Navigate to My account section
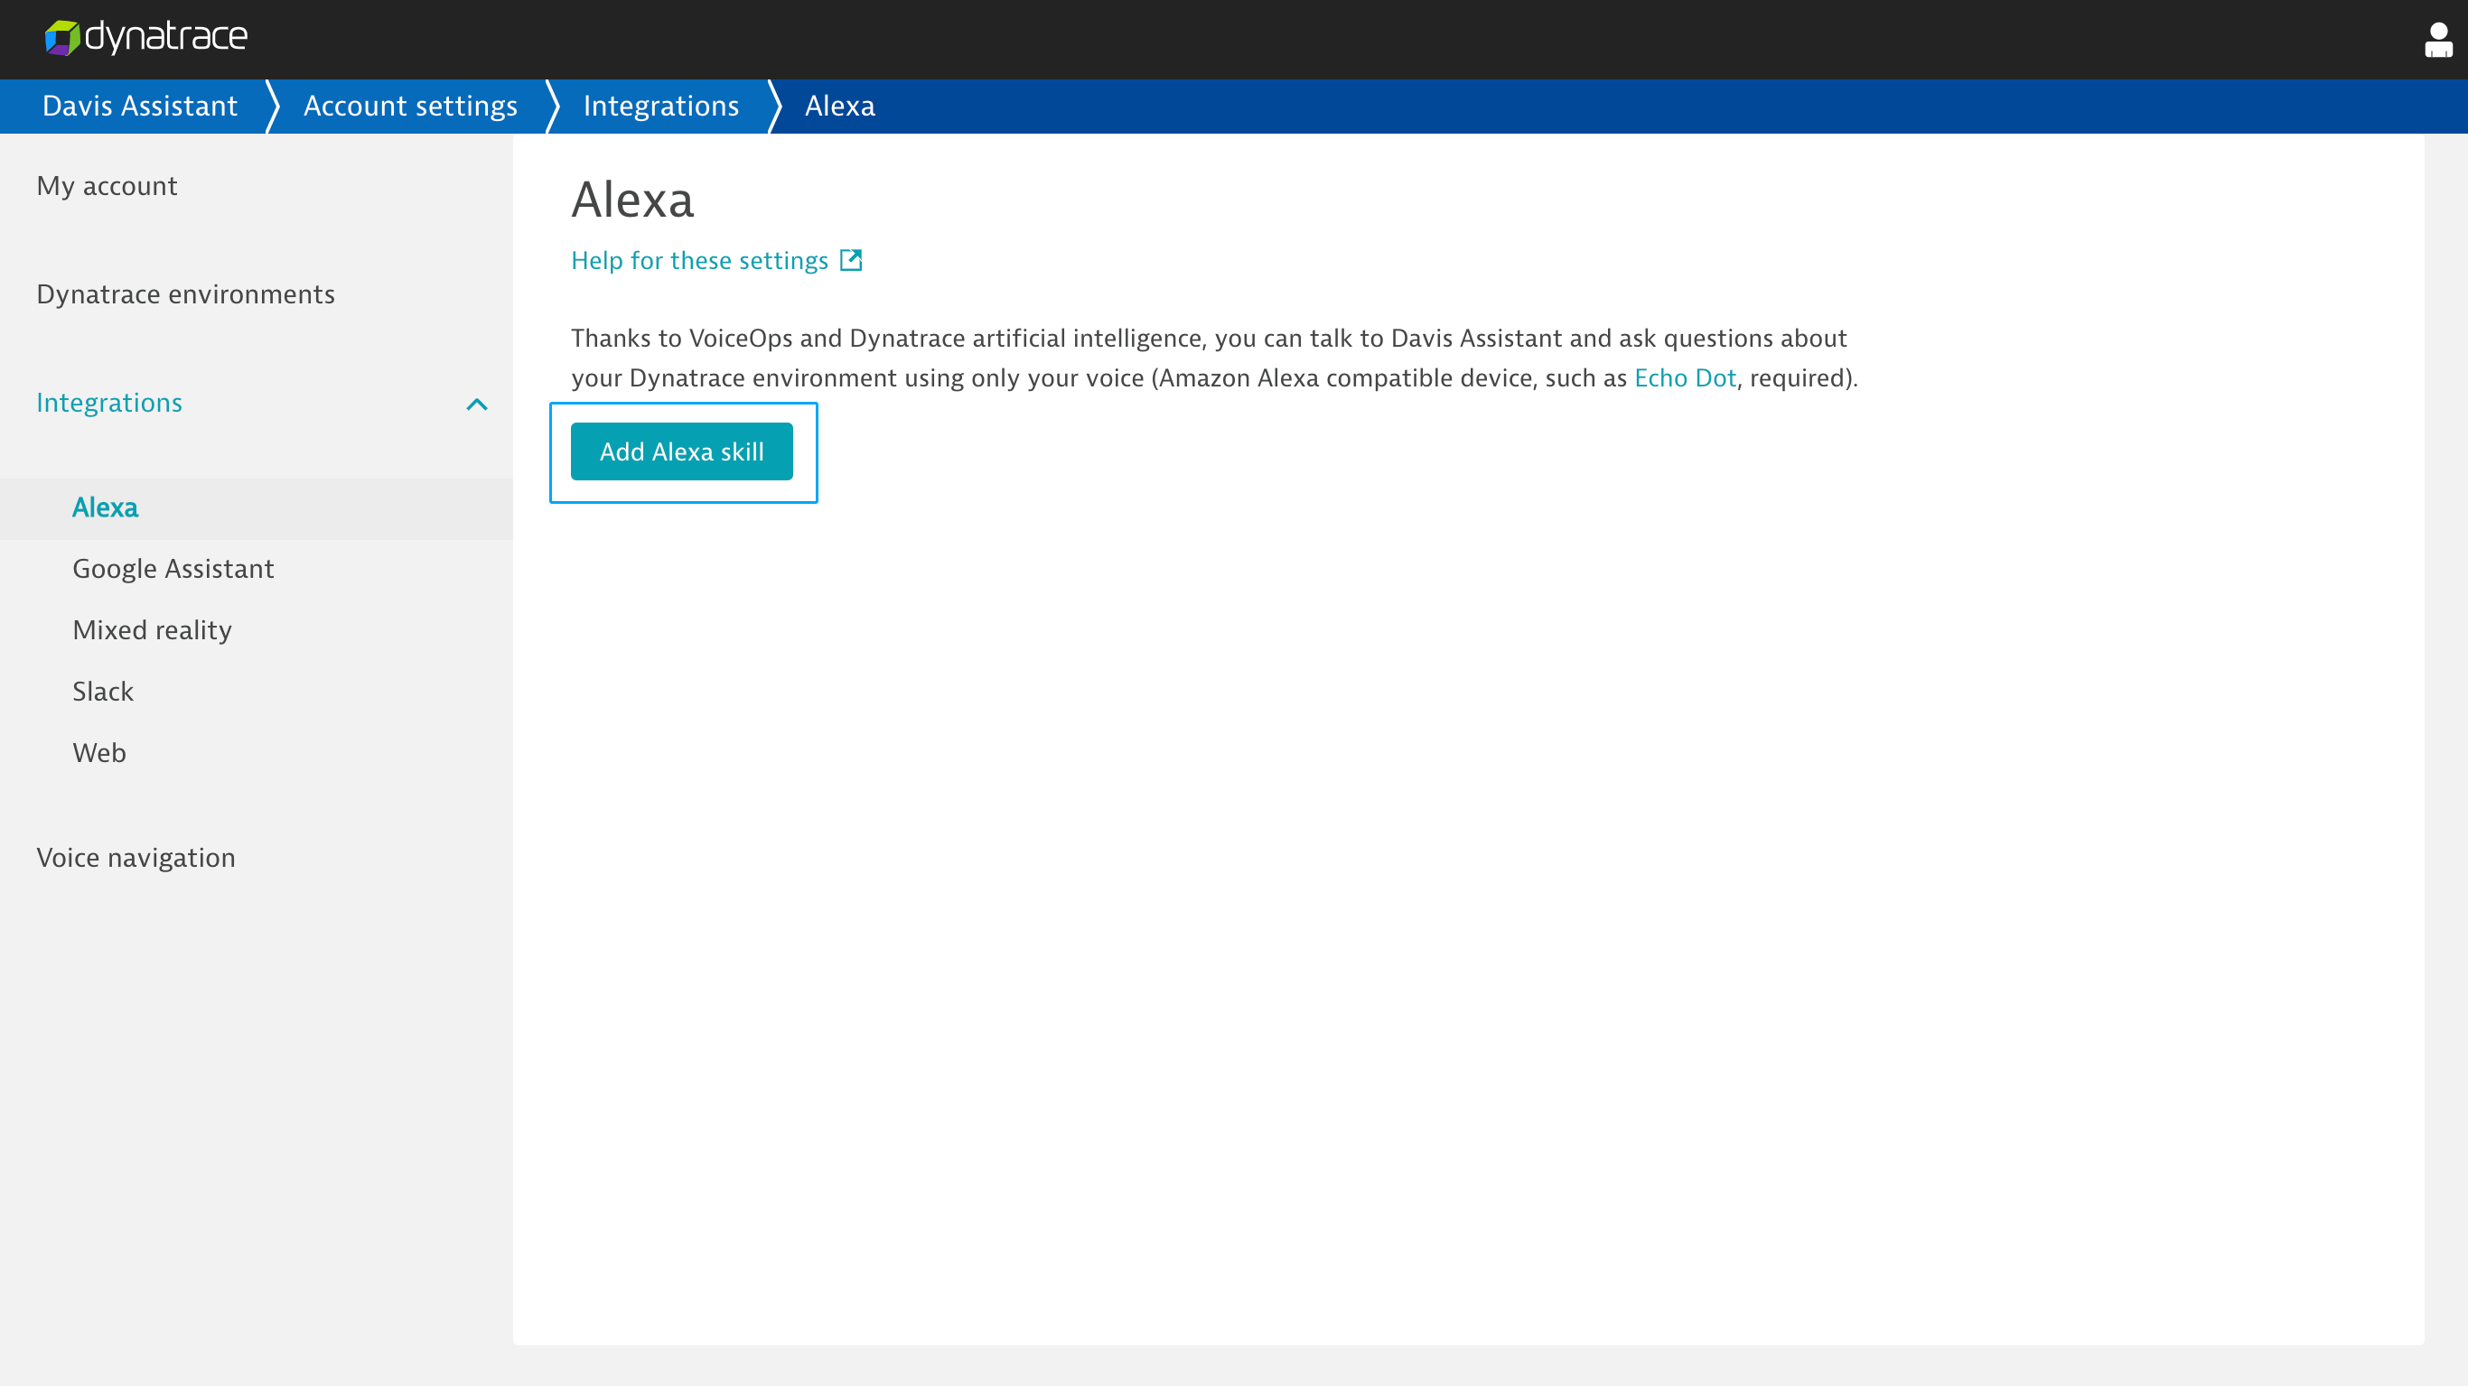Screen dimensions: 2468x1386 [107, 186]
